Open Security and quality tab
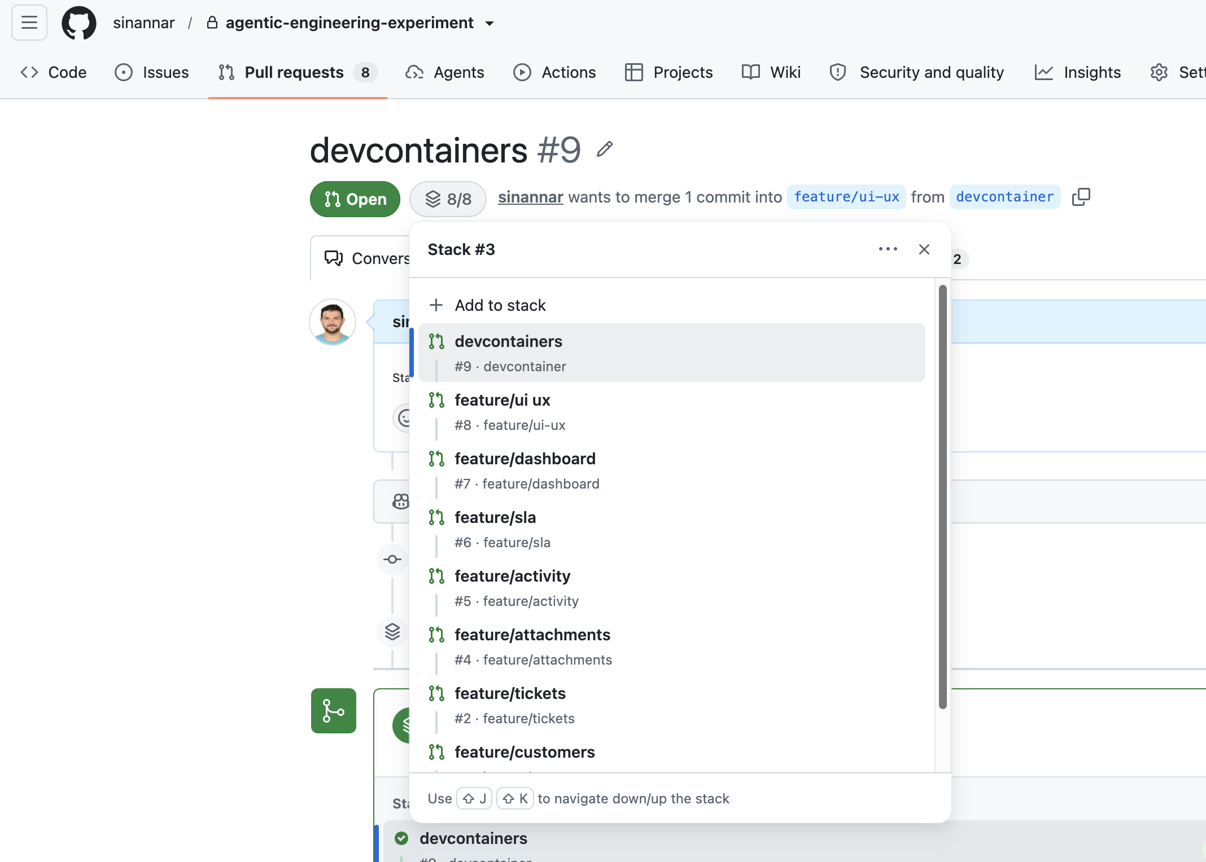The width and height of the screenshot is (1206, 862). 917,72
